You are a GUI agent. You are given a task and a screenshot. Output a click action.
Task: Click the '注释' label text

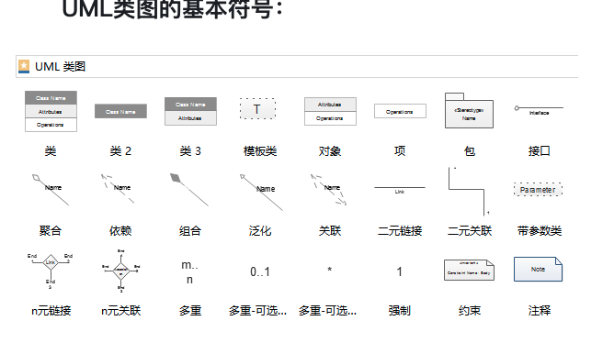540,311
